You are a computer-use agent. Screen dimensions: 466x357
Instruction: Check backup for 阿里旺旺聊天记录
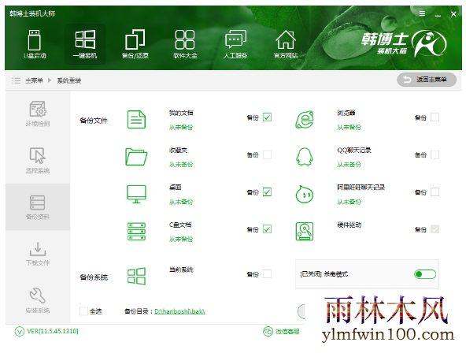(x=435, y=192)
